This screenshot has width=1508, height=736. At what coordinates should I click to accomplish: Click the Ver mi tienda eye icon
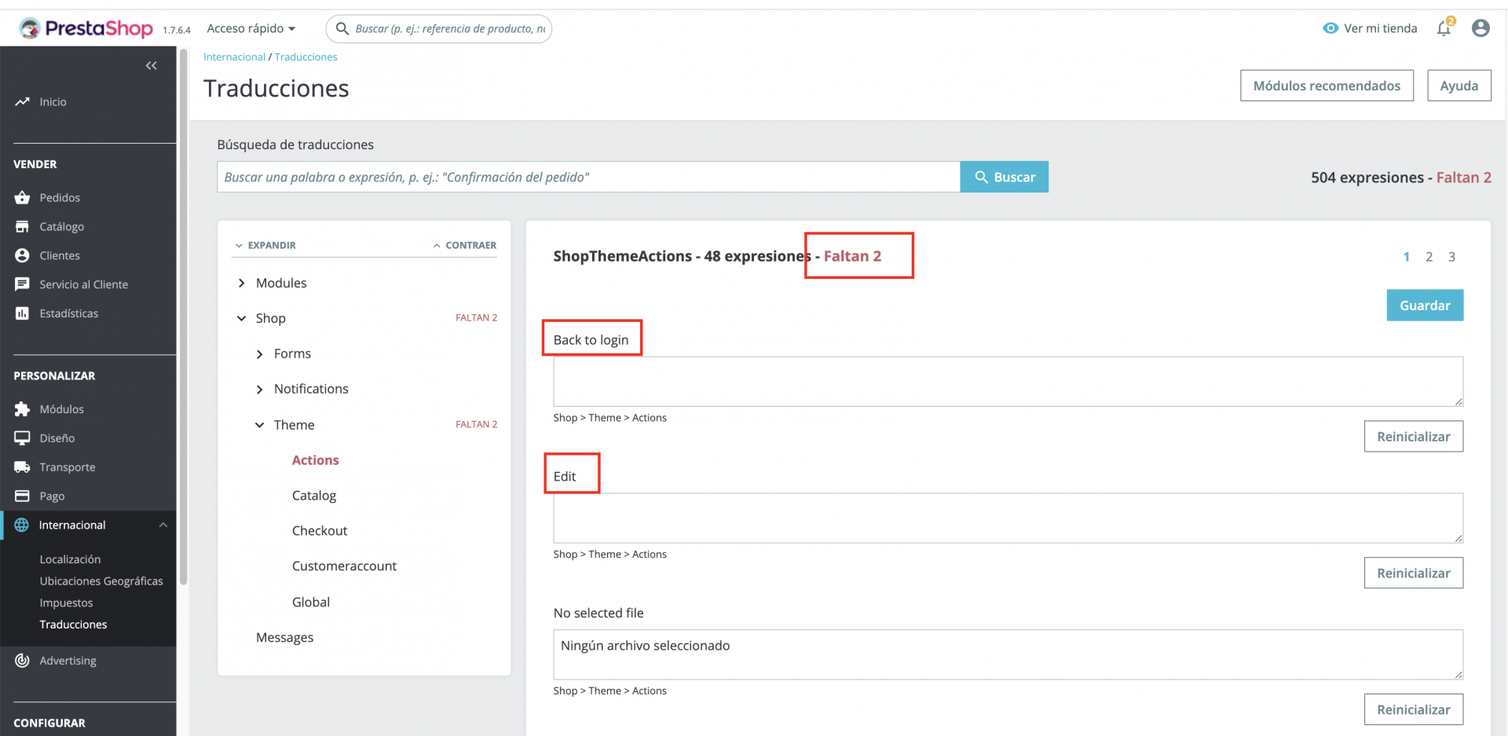coord(1330,28)
